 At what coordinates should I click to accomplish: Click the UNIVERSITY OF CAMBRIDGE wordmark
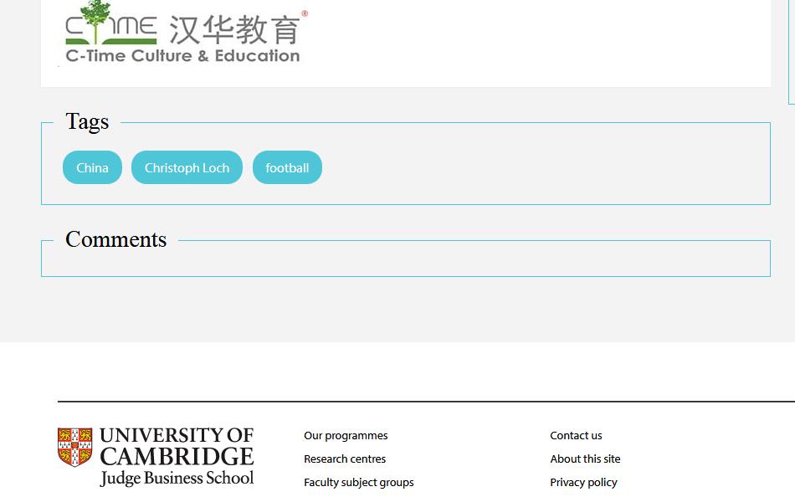(x=176, y=446)
